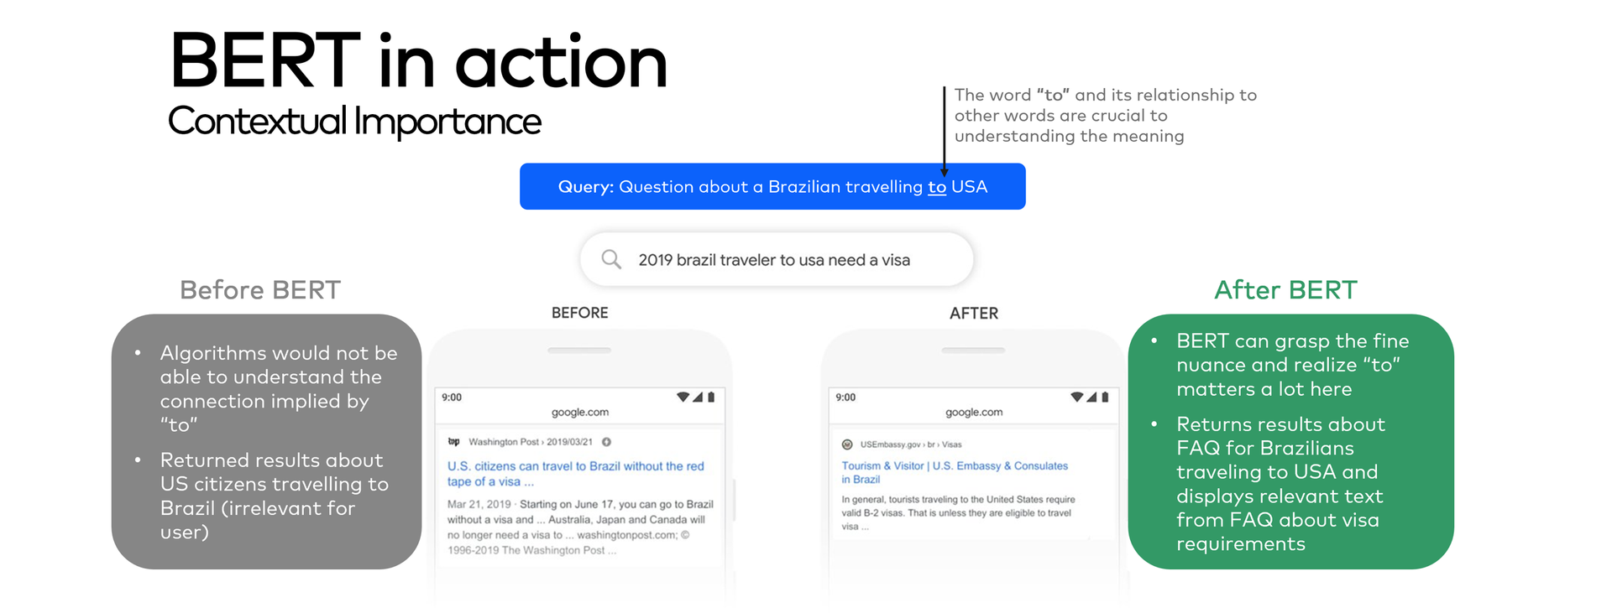This screenshot has height=613, width=1612.
Task: Click the info circle beside 2019/03/21
Action: 606,442
